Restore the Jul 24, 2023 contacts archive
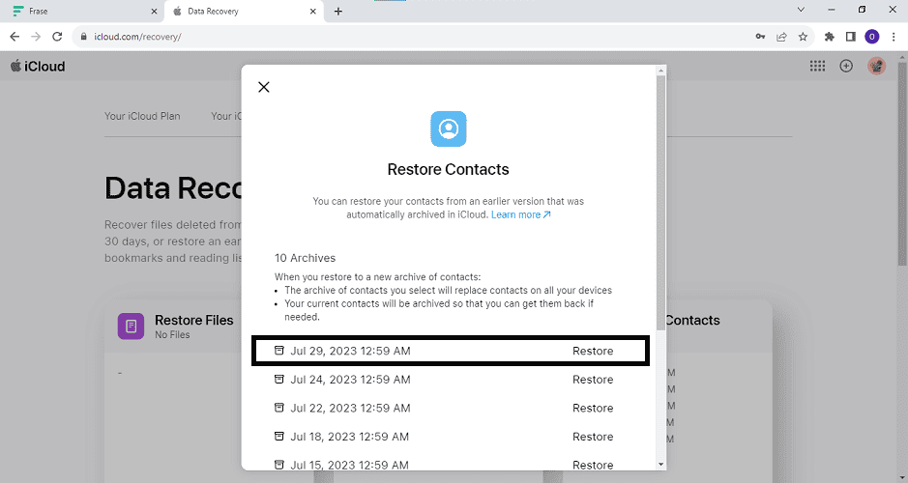This screenshot has height=483, width=908. coord(592,380)
